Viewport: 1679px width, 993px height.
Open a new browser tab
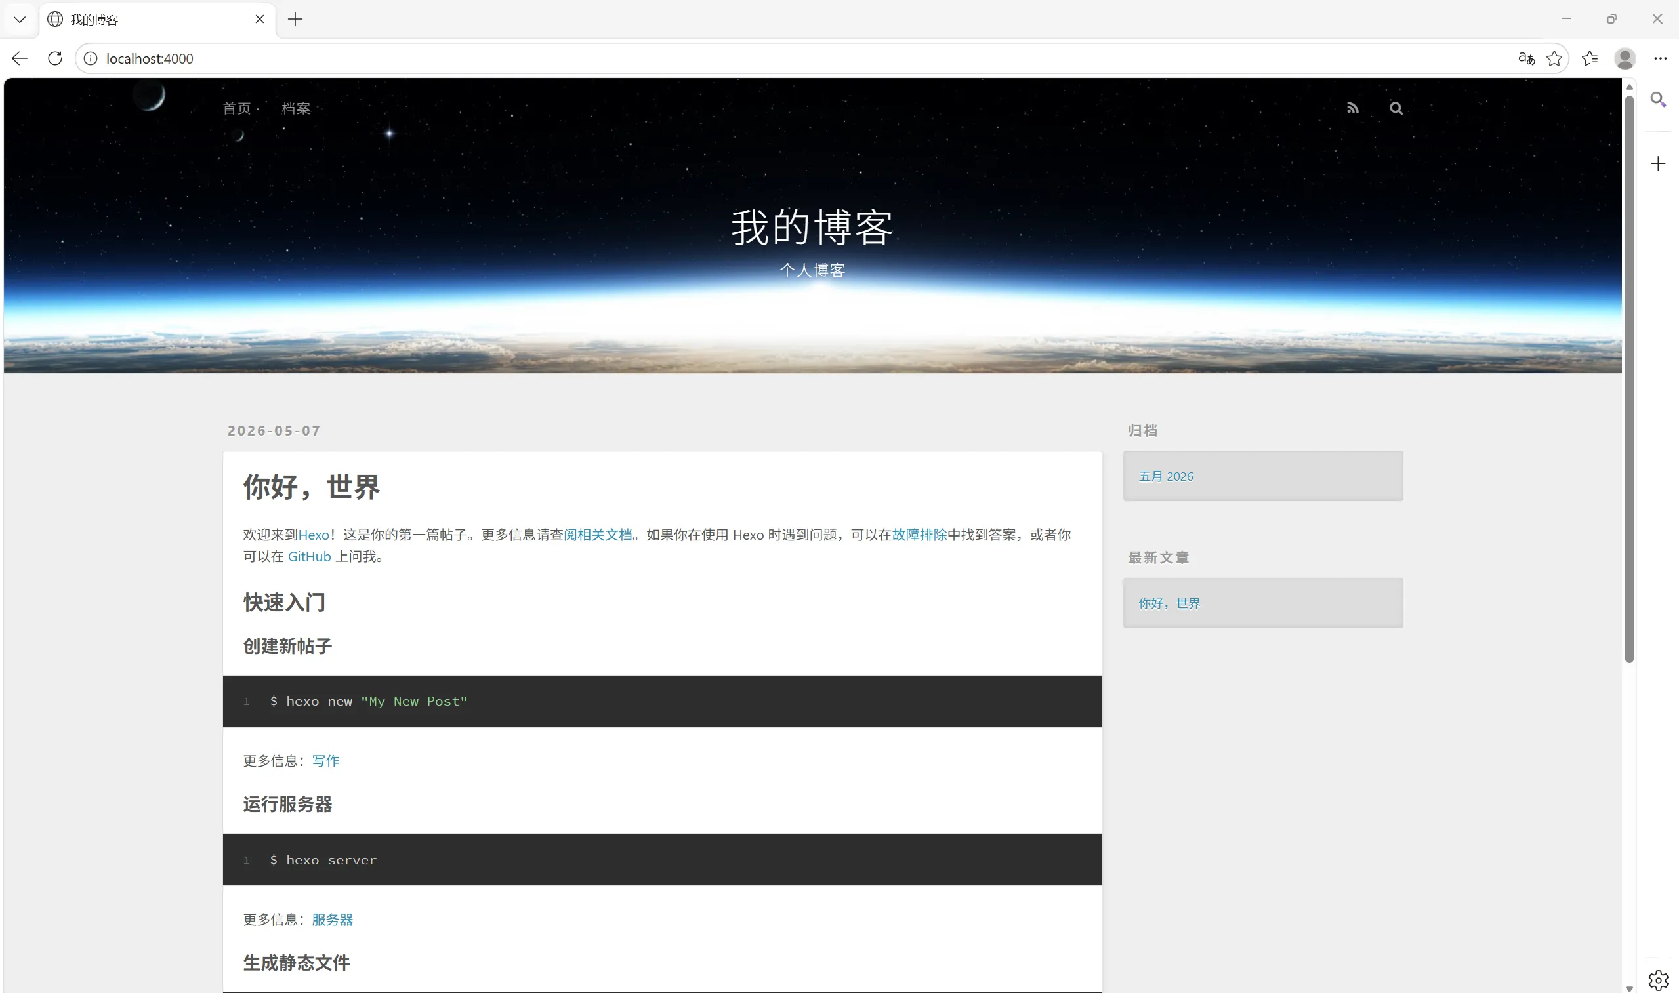coord(295,20)
